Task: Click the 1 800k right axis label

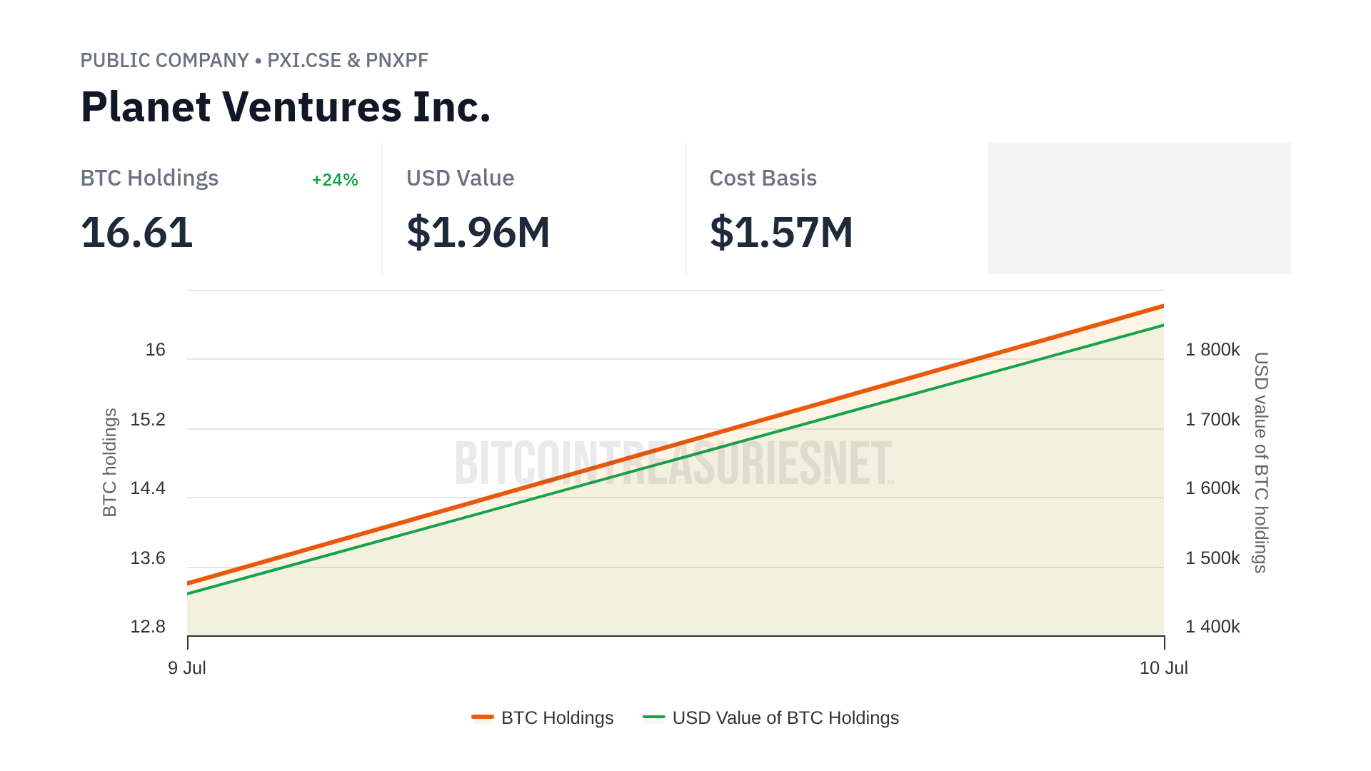Action: click(x=1212, y=350)
